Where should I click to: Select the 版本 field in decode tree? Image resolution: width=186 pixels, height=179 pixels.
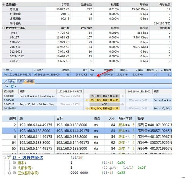(22, 163)
